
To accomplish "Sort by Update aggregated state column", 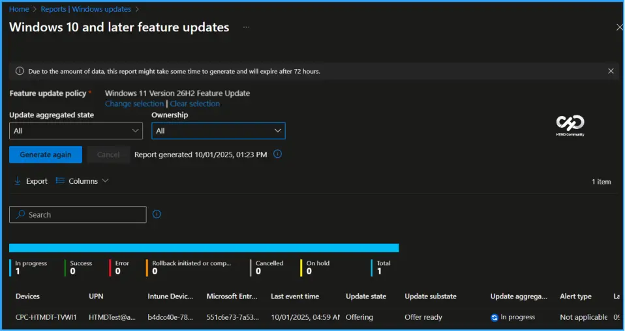I will 519,296.
